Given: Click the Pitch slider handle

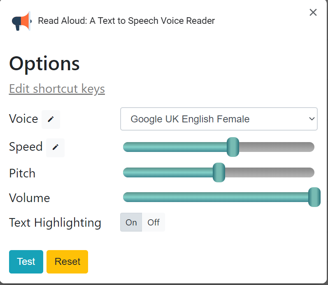Looking at the screenshot, I should [219, 172].
